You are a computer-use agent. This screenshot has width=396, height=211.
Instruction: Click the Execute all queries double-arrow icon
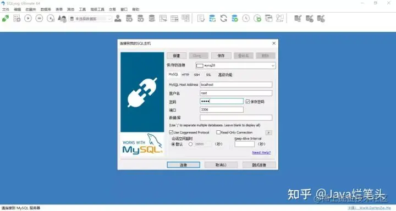[39, 19]
